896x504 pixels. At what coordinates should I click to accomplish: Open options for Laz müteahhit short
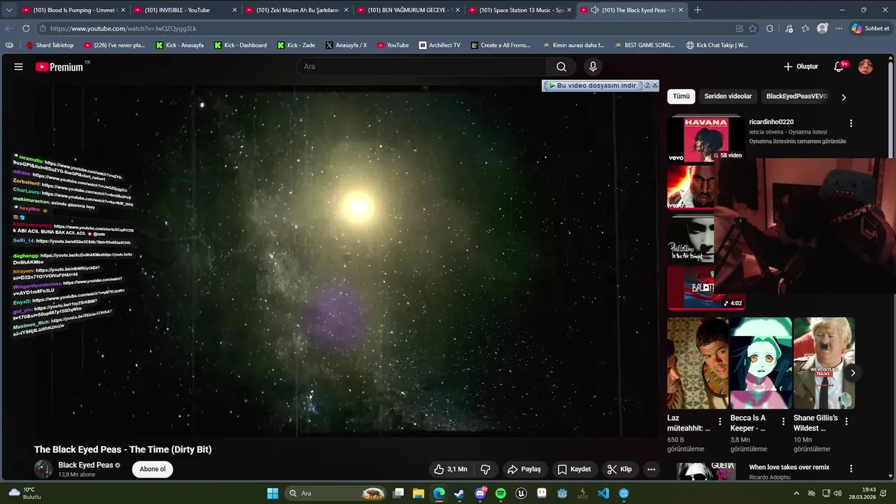720,421
